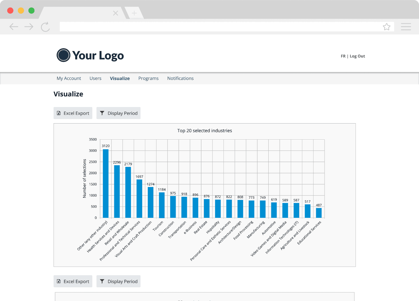Image resolution: width=419 pixels, height=301 pixels.
Task: Open the Notifications section
Action: 180,78
